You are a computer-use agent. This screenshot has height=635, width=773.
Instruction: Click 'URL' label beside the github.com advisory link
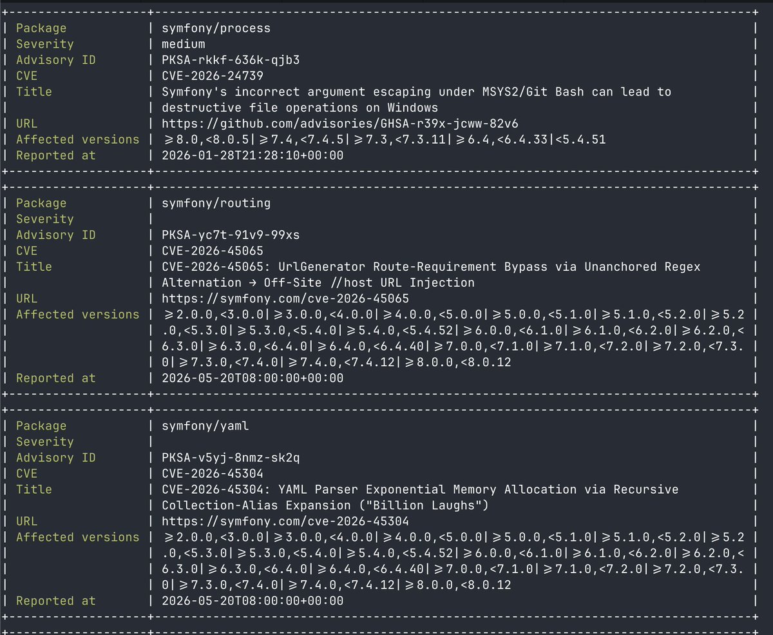[x=26, y=123]
